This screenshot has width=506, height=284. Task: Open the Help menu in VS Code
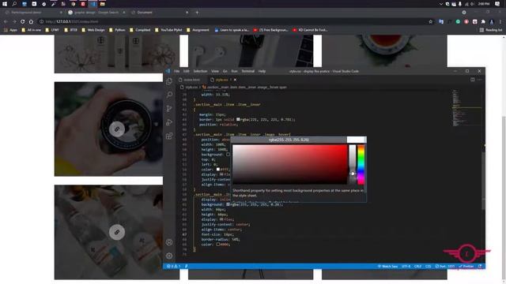(262, 71)
